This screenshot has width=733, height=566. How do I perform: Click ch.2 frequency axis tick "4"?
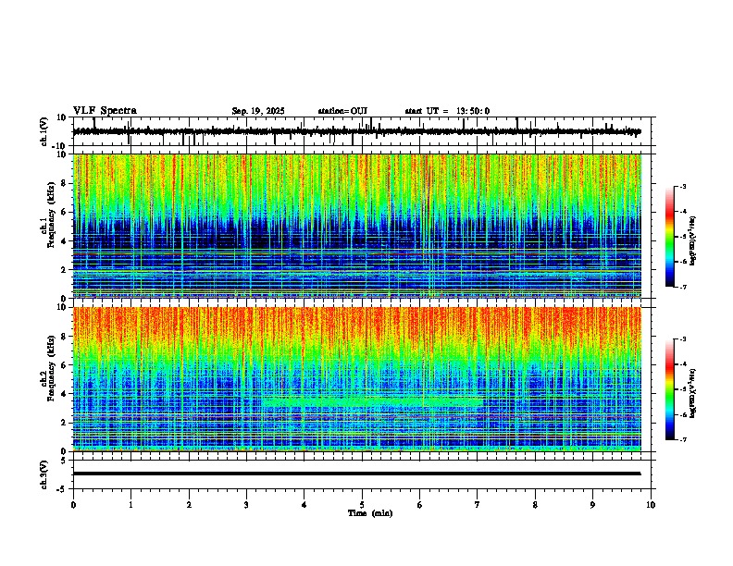[64, 394]
